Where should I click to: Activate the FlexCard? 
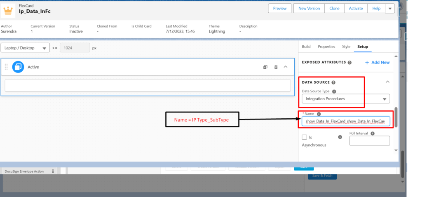point(356,8)
